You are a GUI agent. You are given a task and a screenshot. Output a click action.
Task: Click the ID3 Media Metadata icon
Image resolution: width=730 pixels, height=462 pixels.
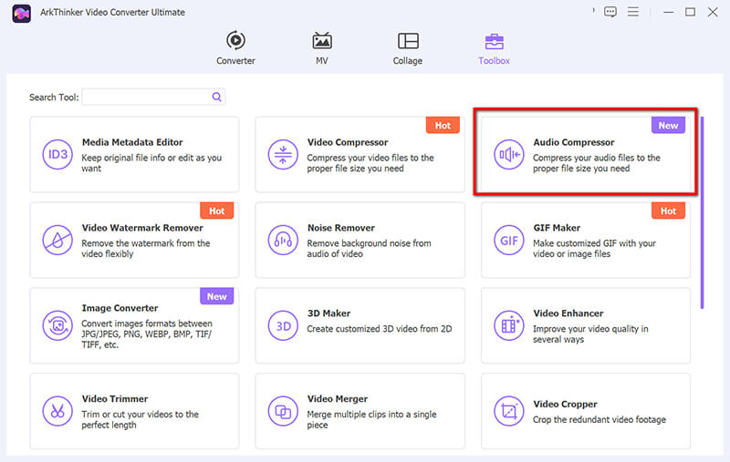click(57, 154)
